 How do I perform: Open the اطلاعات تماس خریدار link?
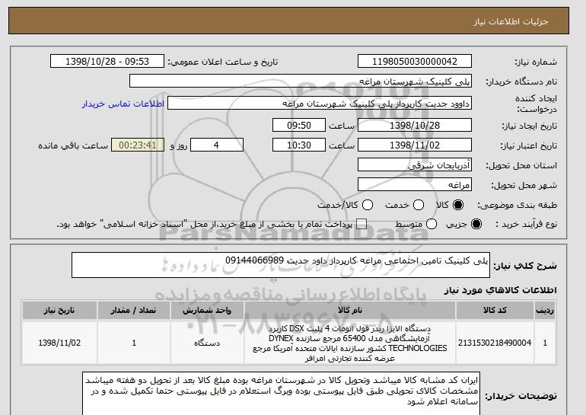(x=123, y=104)
